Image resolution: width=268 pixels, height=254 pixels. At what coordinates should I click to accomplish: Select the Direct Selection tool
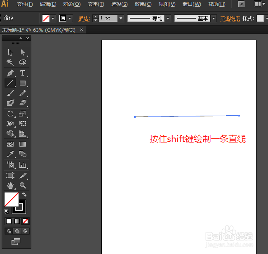pyautogui.click(x=23, y=52)
